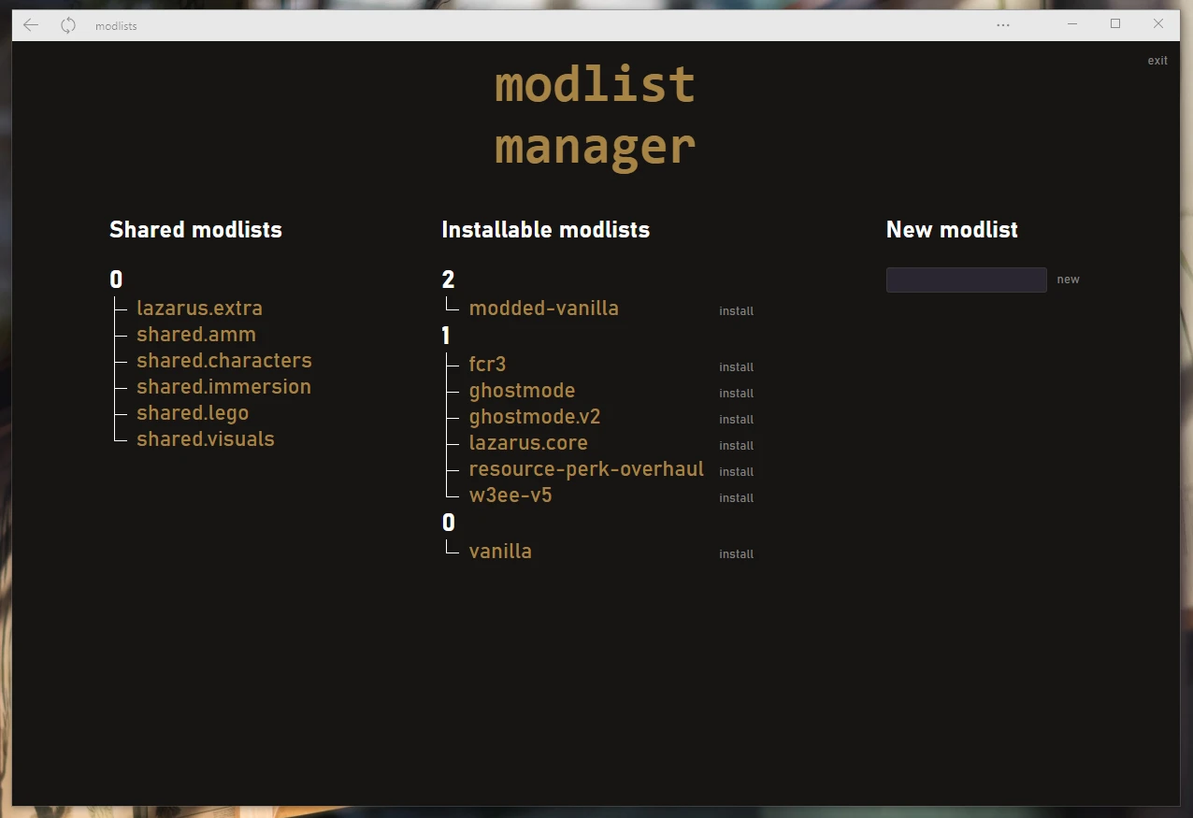Click the modlist manager title
This screenshot has width=1193, height=818.
596,116
